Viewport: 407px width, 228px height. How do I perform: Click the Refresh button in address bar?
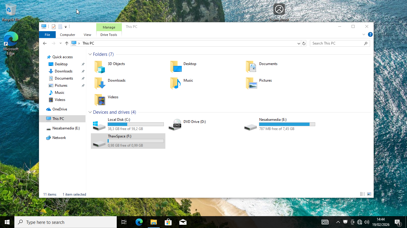tap(304, 43)
